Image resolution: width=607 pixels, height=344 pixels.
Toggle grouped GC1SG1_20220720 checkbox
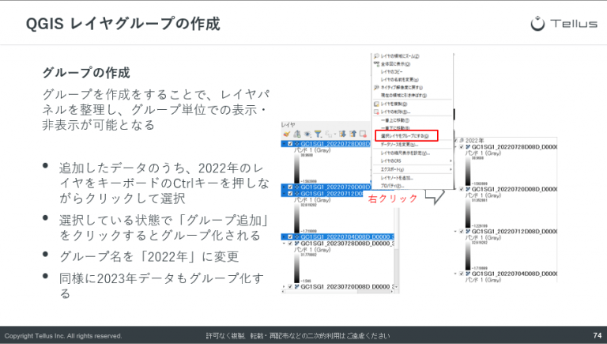(462, 189)
